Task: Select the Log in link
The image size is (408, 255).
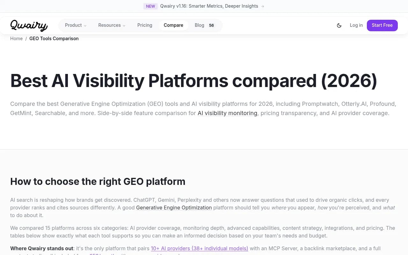Action: coord(356,25)
